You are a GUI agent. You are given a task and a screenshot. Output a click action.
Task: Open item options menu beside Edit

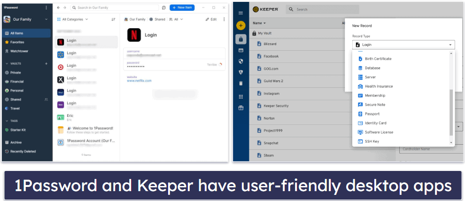[224, 19]
